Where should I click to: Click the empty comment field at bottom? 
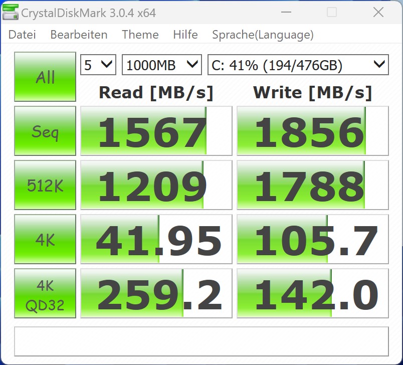[201, 341]
